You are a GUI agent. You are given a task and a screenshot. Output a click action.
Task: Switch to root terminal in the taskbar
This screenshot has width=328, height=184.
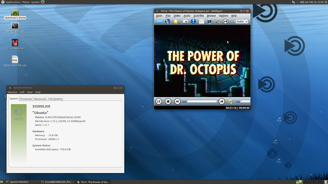[57, 182]
